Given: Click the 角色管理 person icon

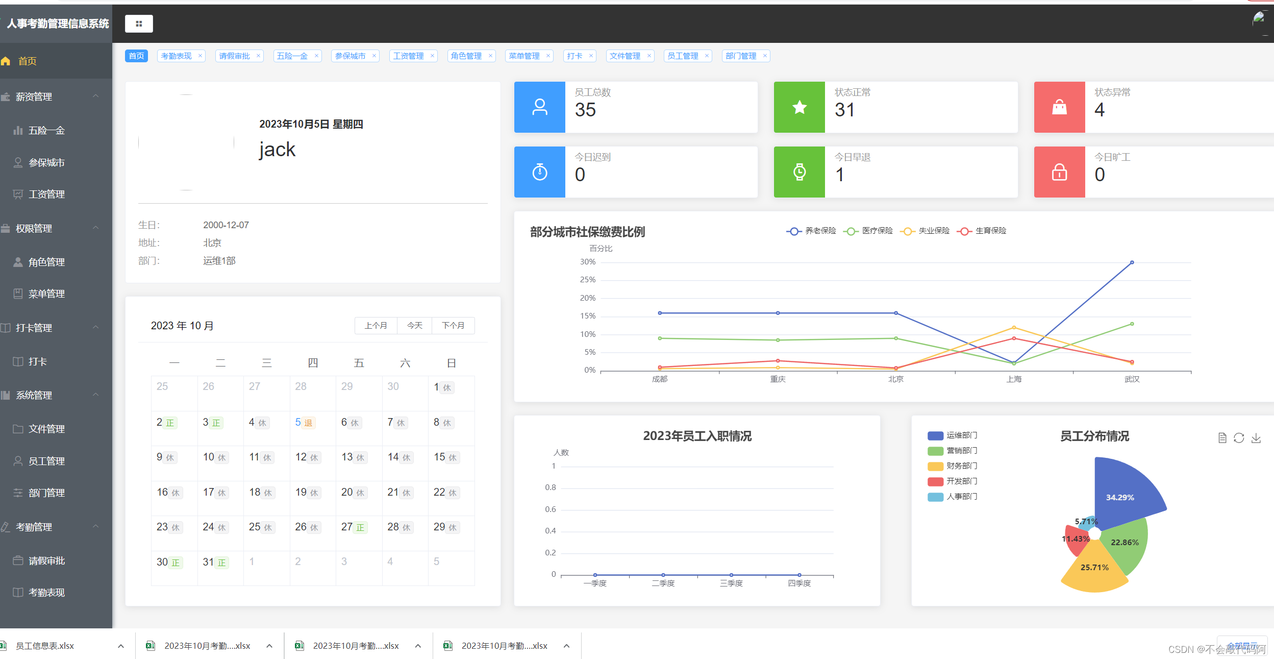Looking at the screenshot, I should tap(18, 262).
